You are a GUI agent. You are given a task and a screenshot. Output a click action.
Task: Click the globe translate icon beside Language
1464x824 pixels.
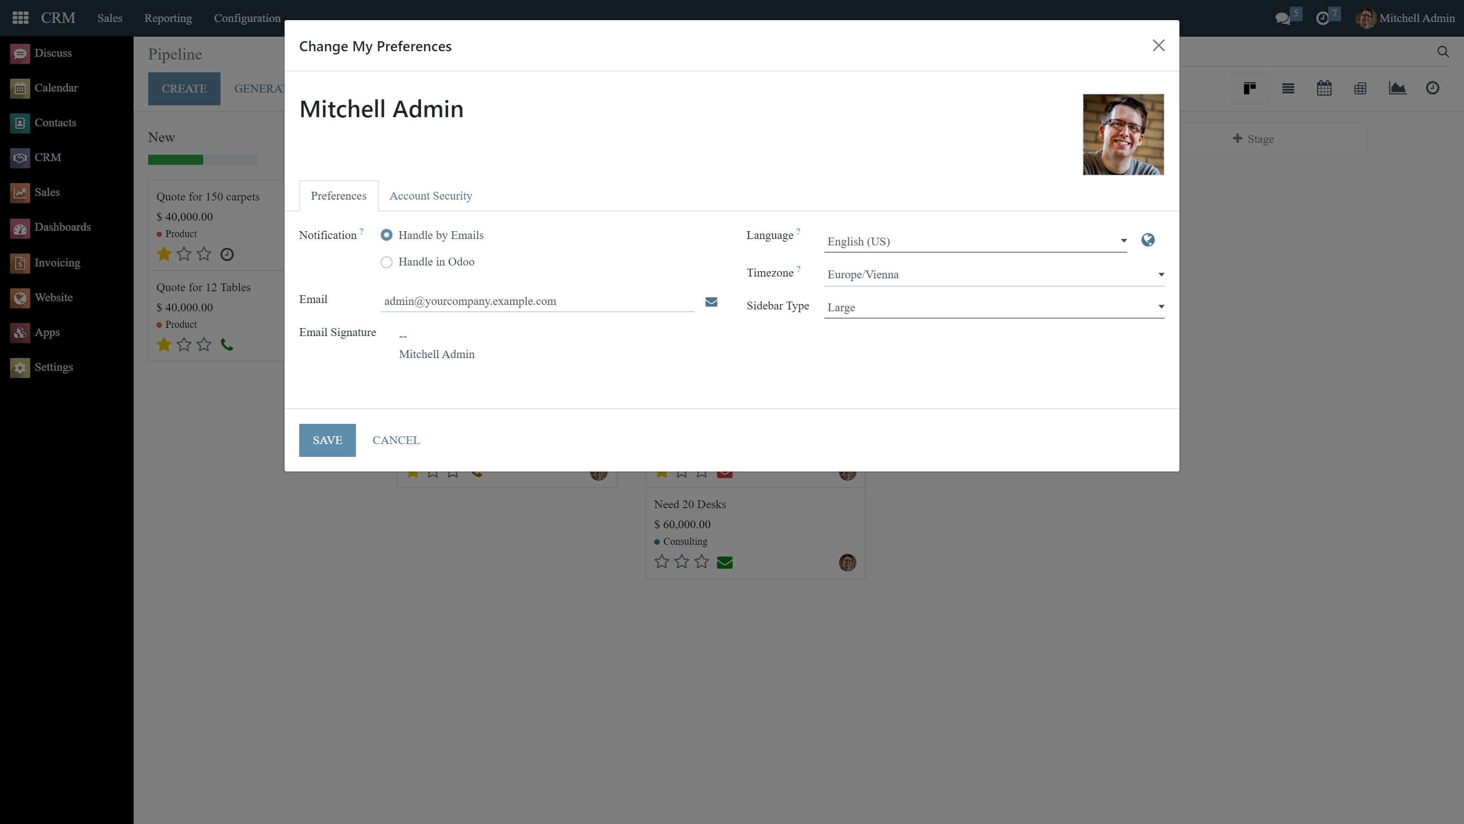coord(1147,240)
